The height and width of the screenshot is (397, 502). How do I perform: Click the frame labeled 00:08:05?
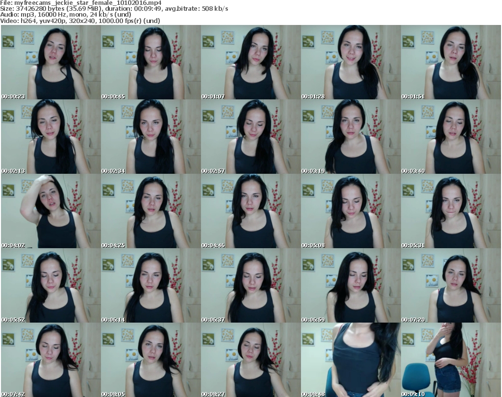[151, 360]
